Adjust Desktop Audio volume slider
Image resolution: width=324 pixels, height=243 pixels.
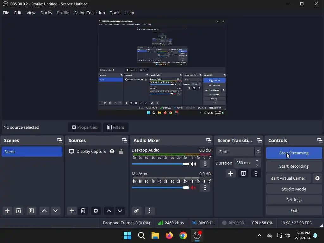pos(160,164)
